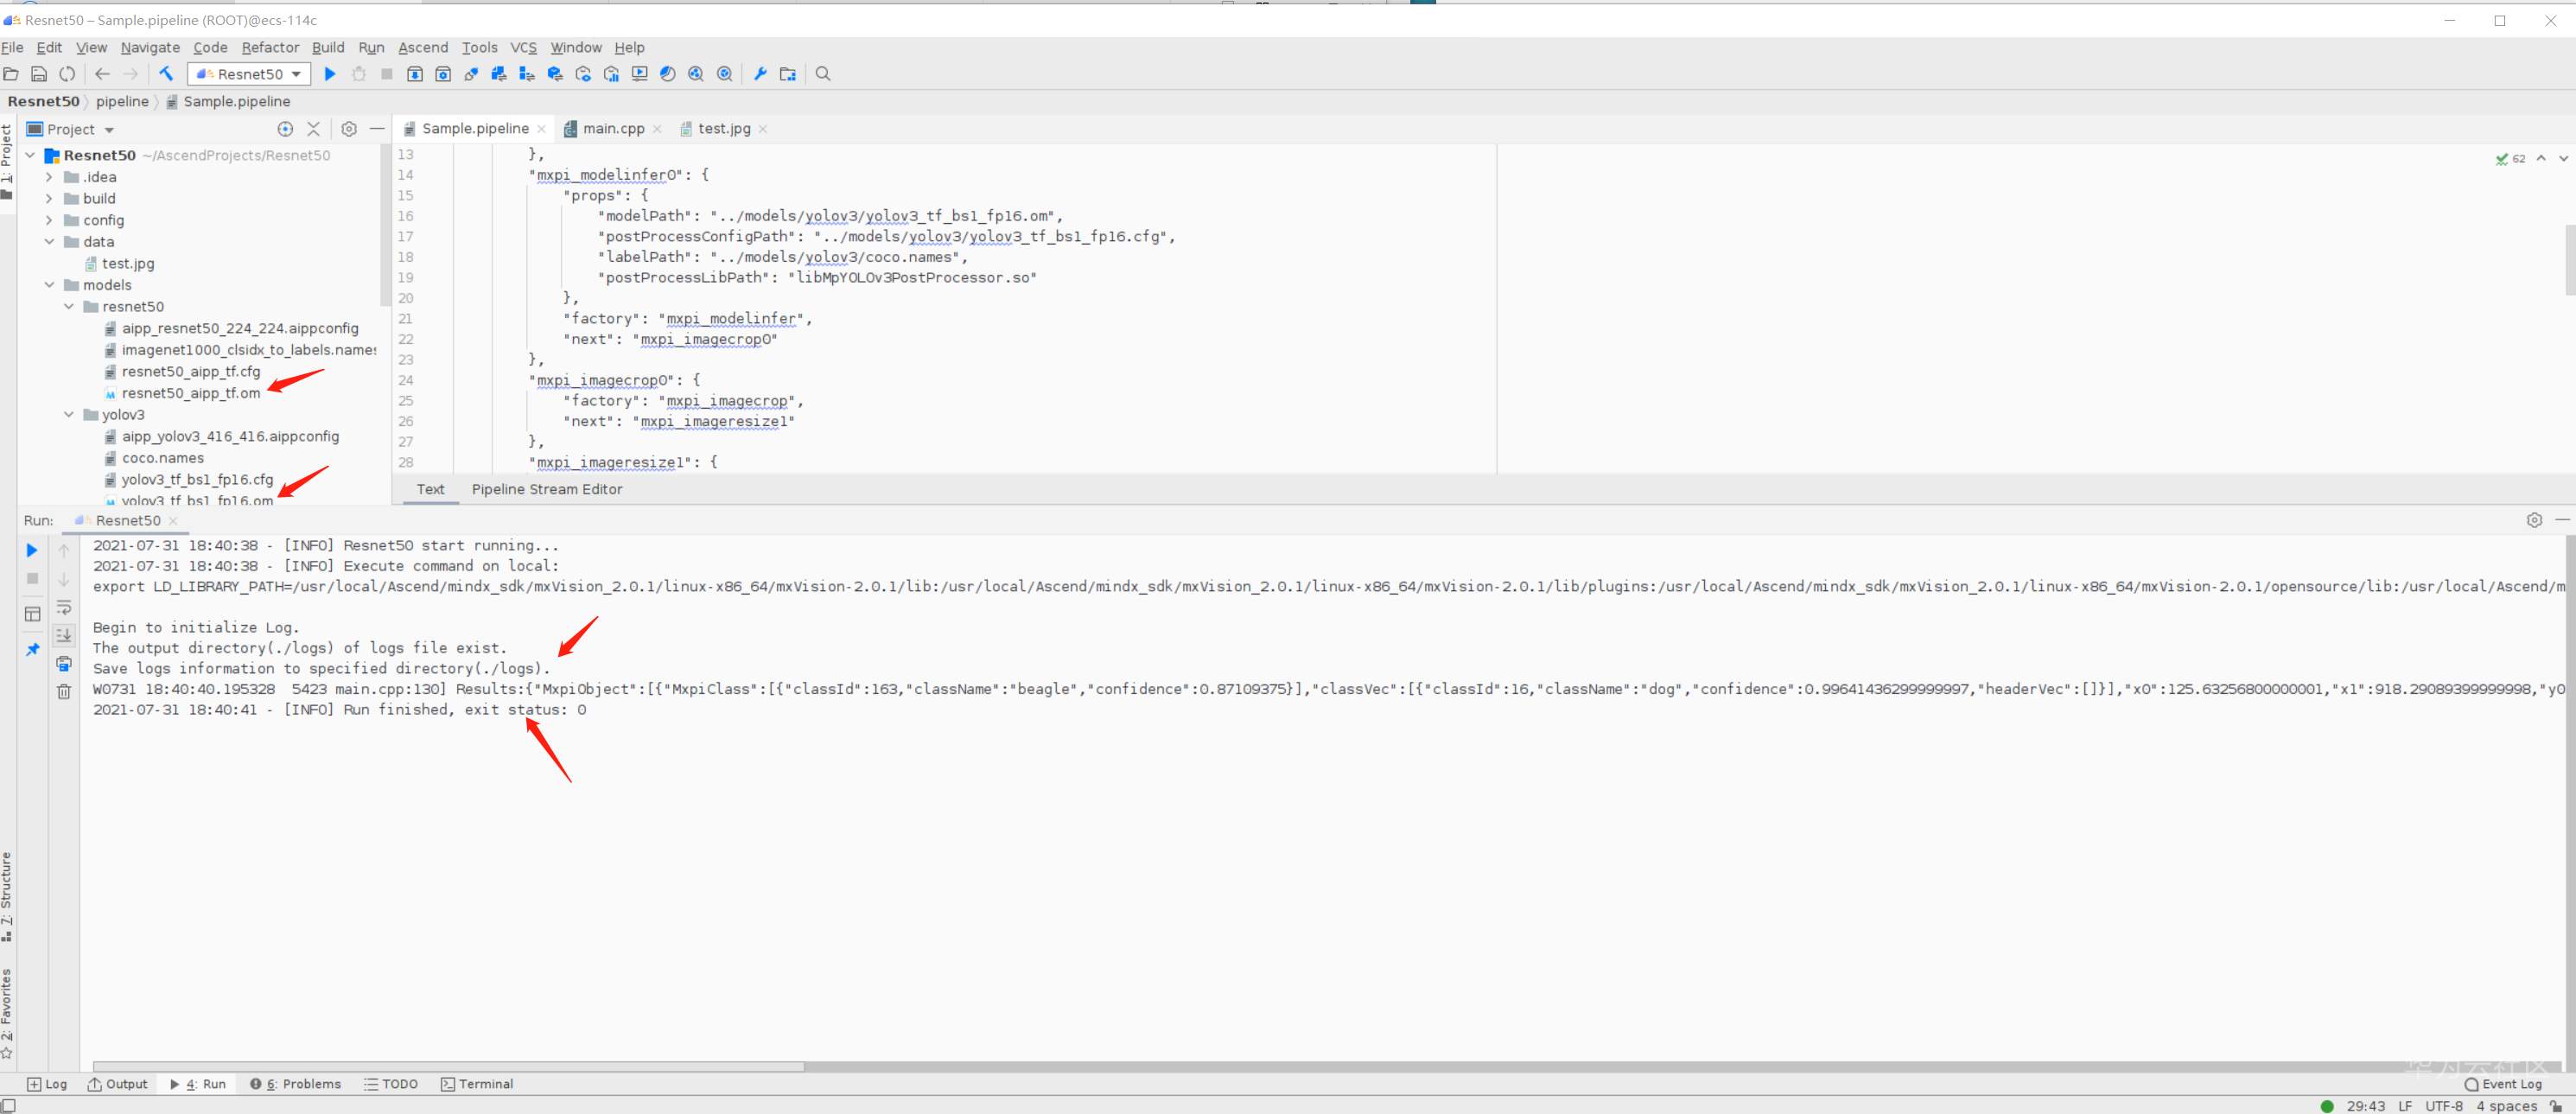Rerun Resnet50 from Run panel play icon
2576x1114 pixels.
click(32, 550)
